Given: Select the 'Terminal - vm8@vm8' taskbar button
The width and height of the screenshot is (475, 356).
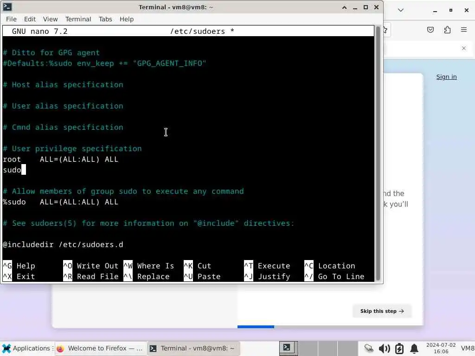Looking at the screenshot, I should click(193, 349).
